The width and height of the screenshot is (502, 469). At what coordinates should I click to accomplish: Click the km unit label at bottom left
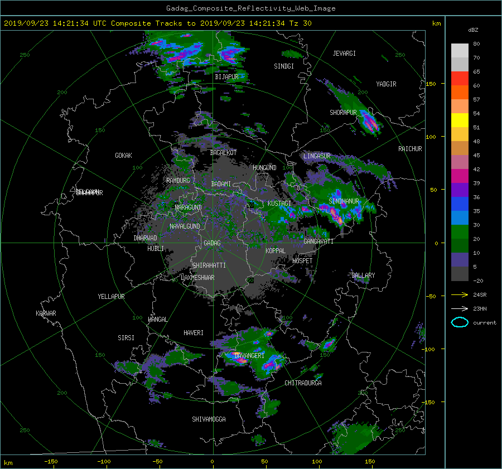(x=8, y=463)
